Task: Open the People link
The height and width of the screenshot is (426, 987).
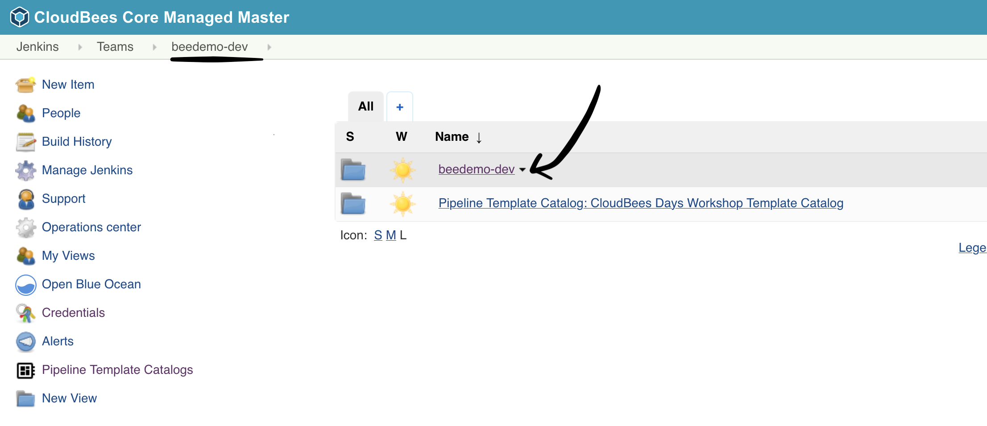Action: pos(61,113)
